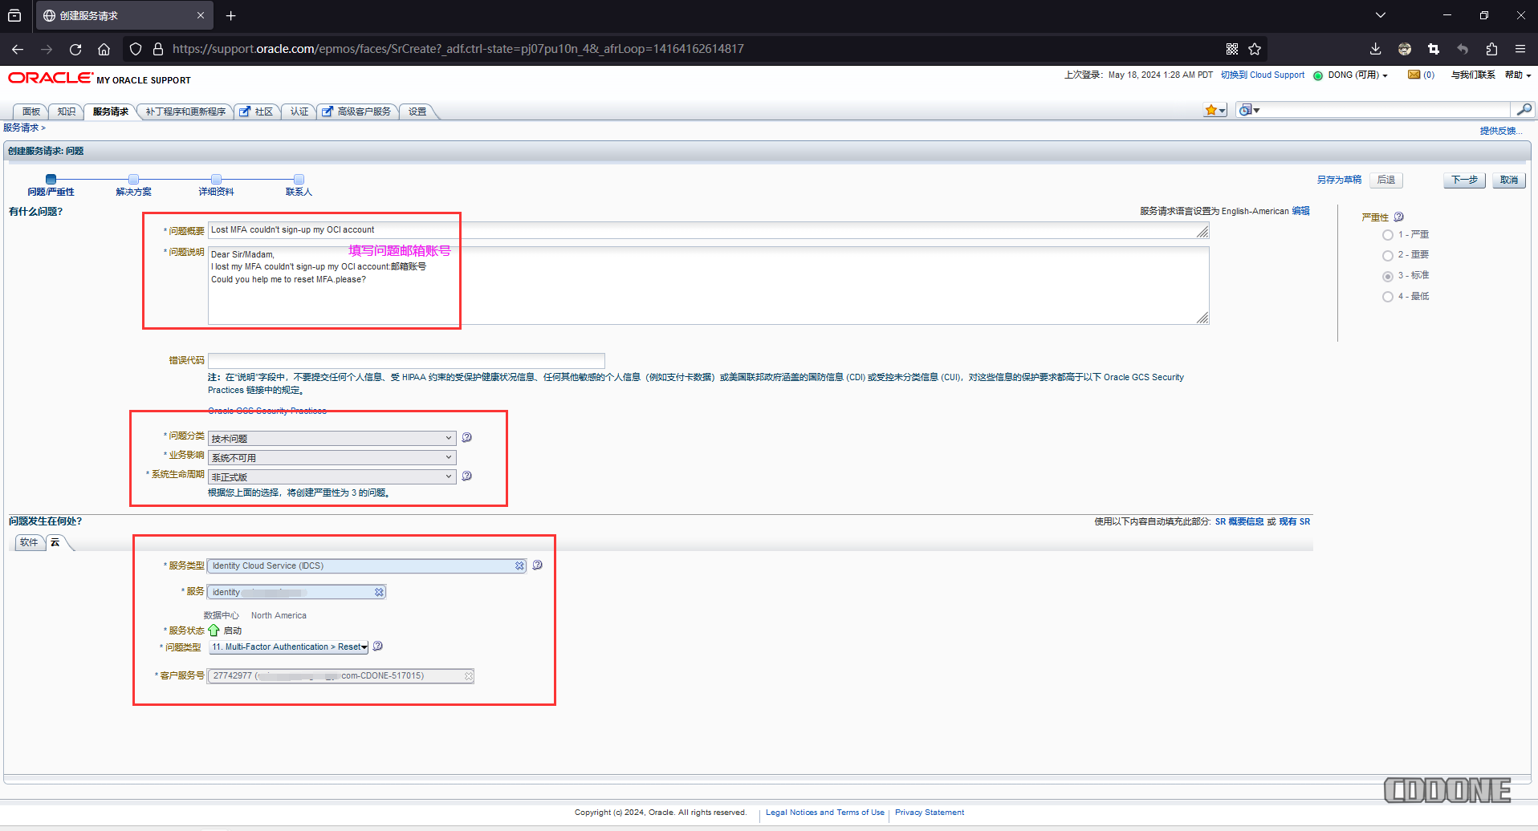Click the 提供反馈 link
This screenshot has width=1538, height=831.
(1499, 131)
